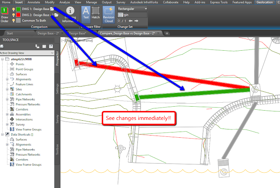Expand the Pipe Networks drawing node
Image resolution: width=280 pixels, height=188 pixels.
(x=7, y=99)
